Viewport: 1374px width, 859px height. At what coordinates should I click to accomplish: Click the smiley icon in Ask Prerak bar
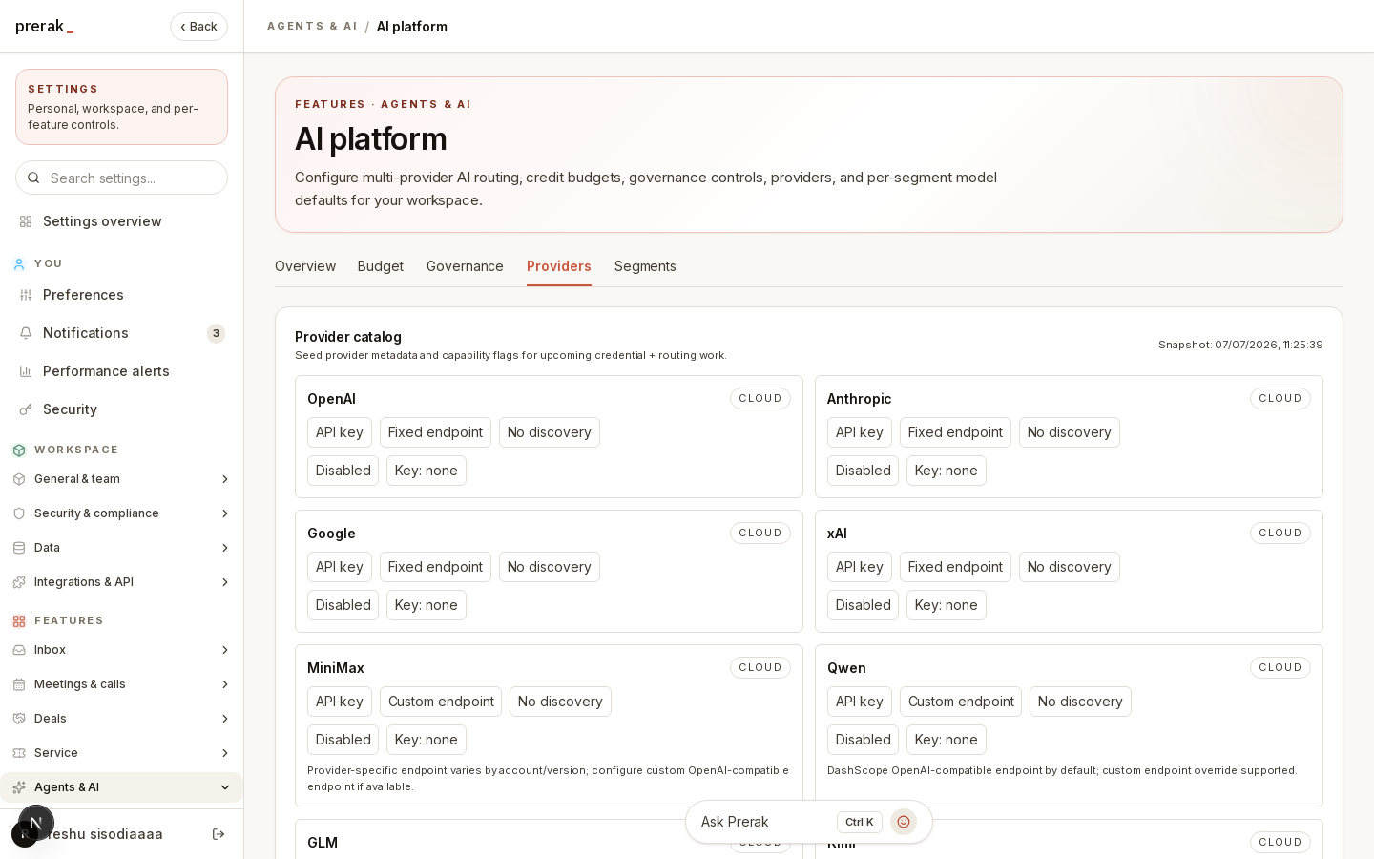point(904,822)
